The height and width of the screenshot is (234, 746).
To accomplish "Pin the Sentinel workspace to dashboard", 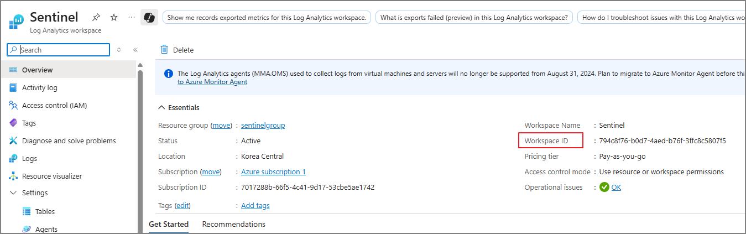I will 96,17.
